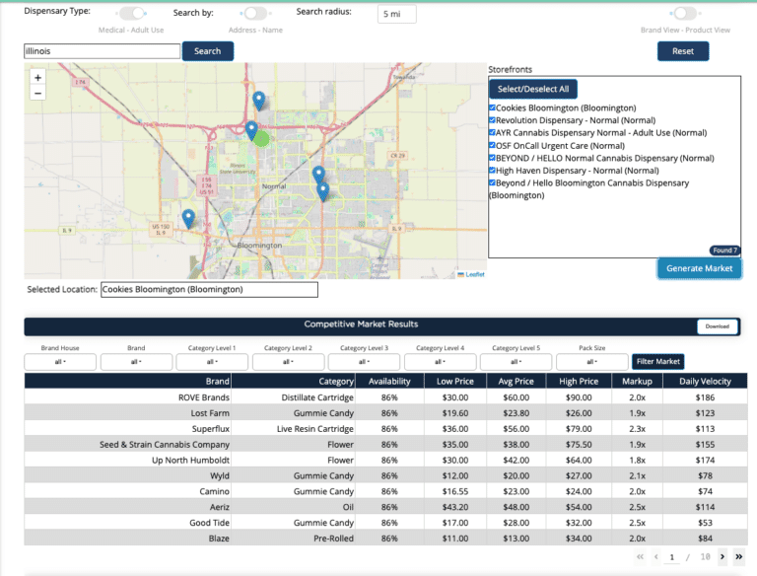This screenshot has width=757, height=576.
Task: Go to next results page
Action: 723,556
